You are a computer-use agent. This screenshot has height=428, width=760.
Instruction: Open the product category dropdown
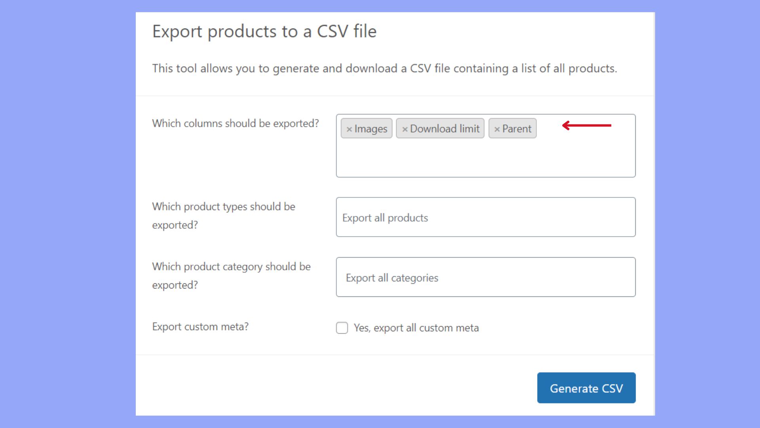(485, 277)
